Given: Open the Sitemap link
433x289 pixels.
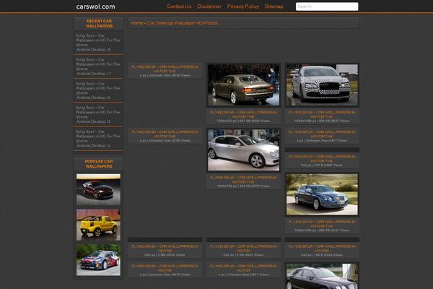Looking at the screenshot, I should click(x=274, y=7).
